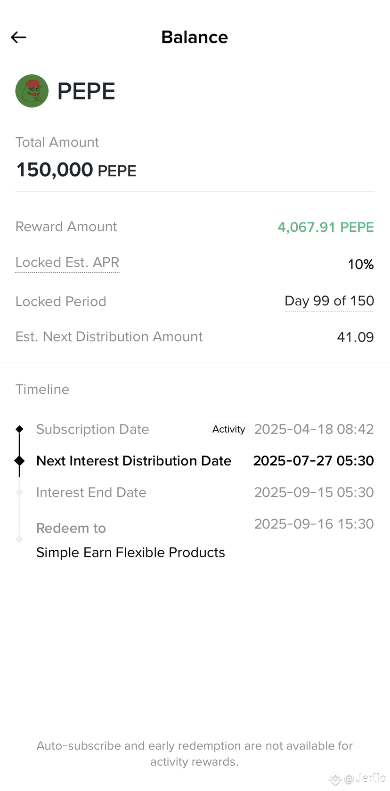This screenshot has width=390, height=791.
Task: Tap the 10% APR value
Action: tap(361, 264)
